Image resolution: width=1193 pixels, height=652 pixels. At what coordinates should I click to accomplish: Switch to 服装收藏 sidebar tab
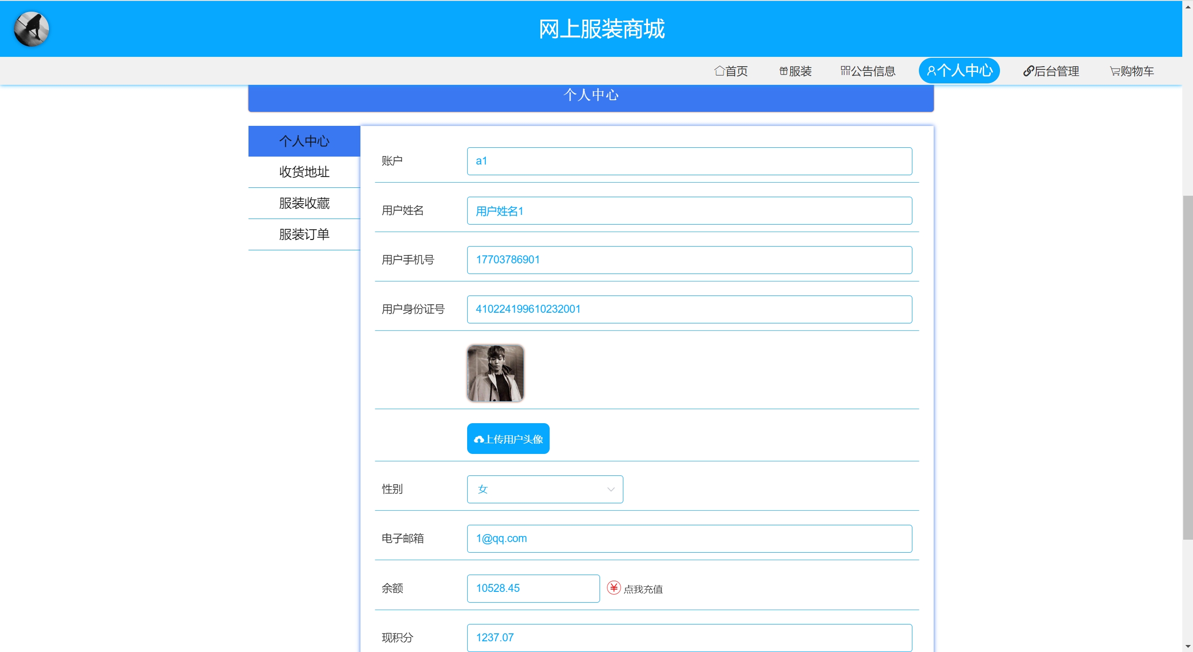coord(304,203)
